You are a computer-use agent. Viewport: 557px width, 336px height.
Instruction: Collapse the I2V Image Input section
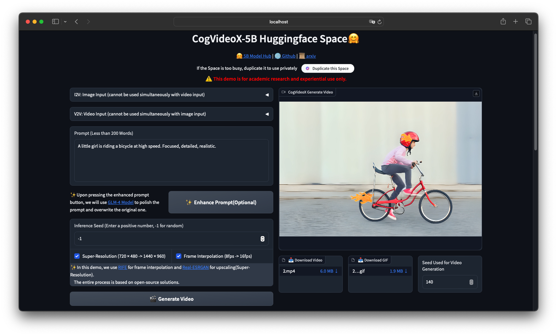267,95
